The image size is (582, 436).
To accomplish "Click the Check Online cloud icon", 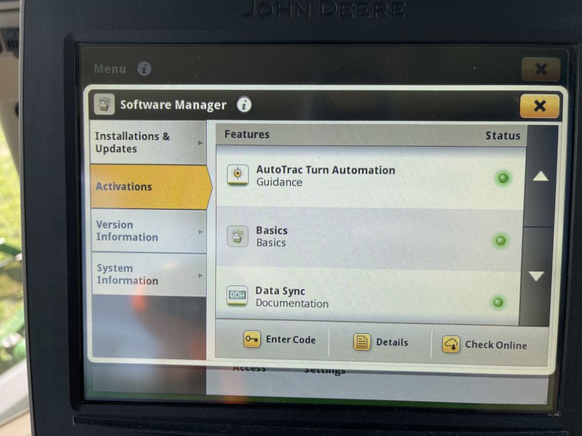I will [451, 344].
